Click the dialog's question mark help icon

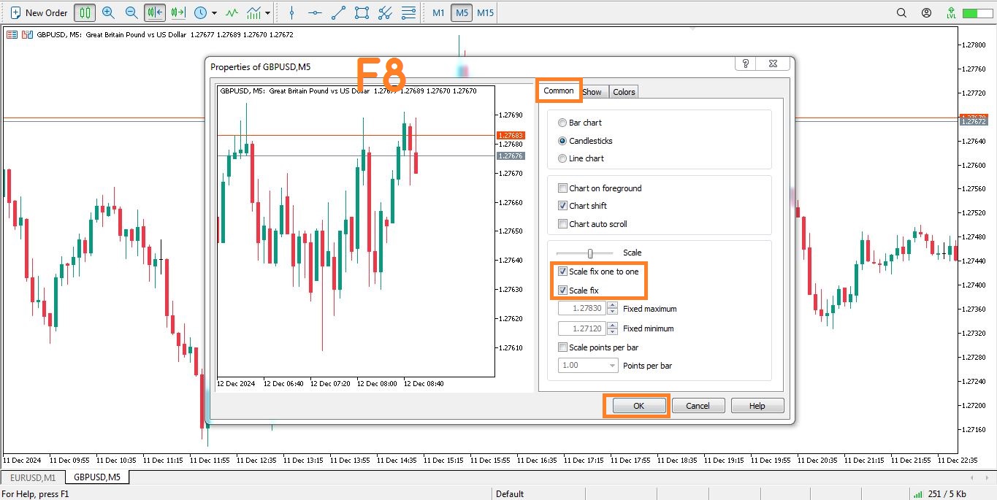745,64
